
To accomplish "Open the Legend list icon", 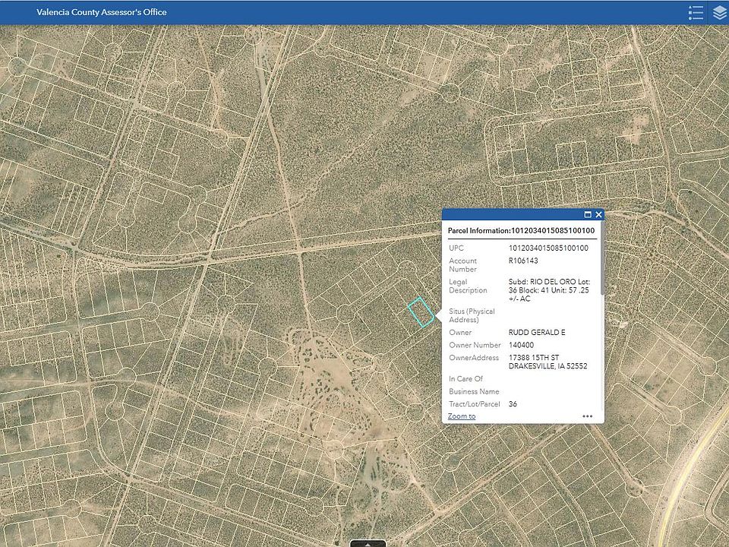I will pyautogui.click(x=696, y=13).
